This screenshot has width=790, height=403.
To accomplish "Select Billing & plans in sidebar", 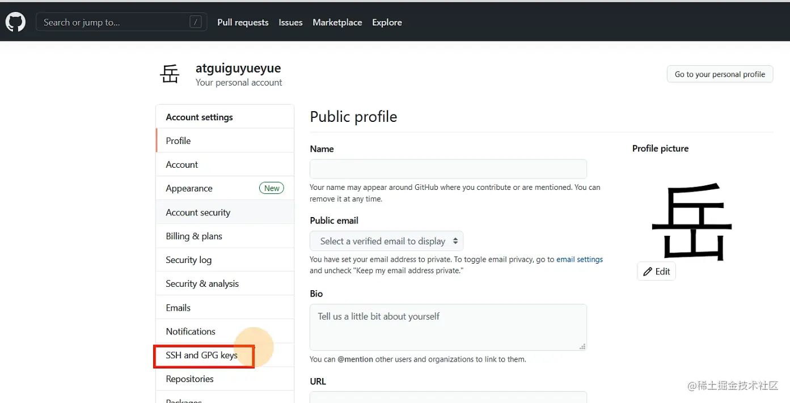I will coord(225,236).
